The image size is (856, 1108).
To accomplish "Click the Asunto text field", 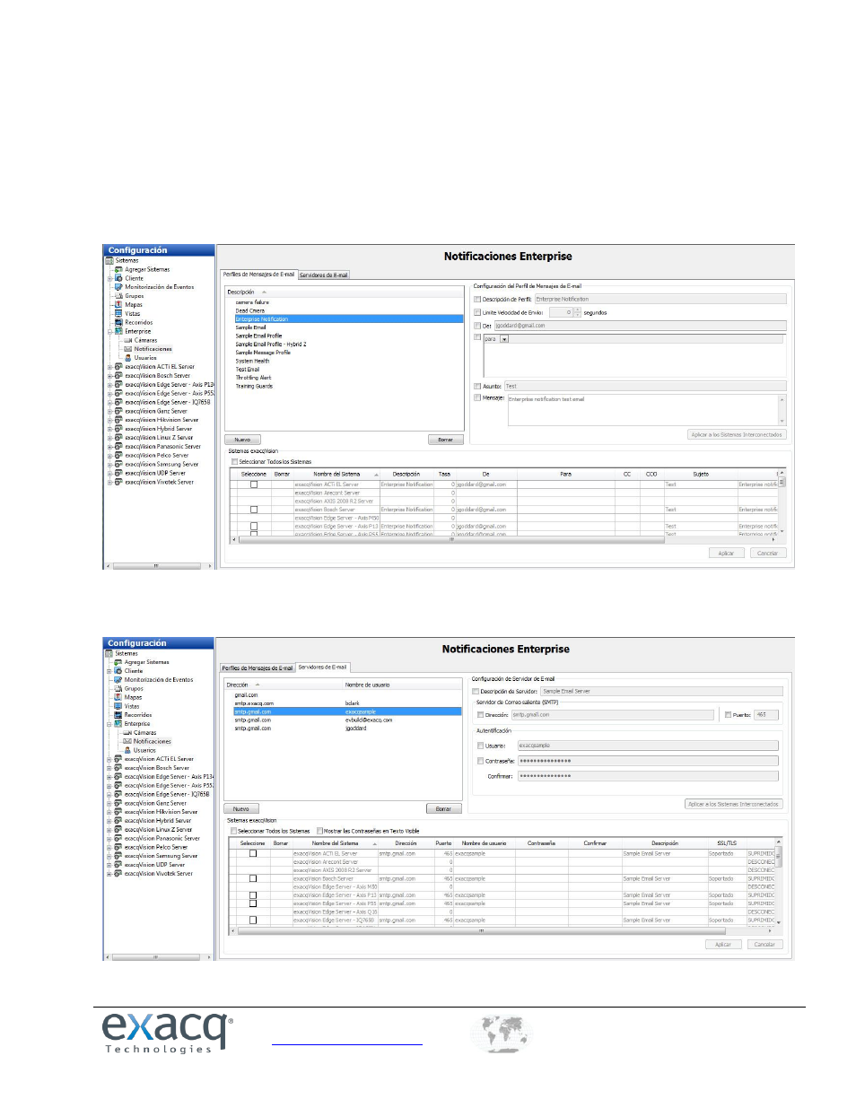I will click(645, 387).
